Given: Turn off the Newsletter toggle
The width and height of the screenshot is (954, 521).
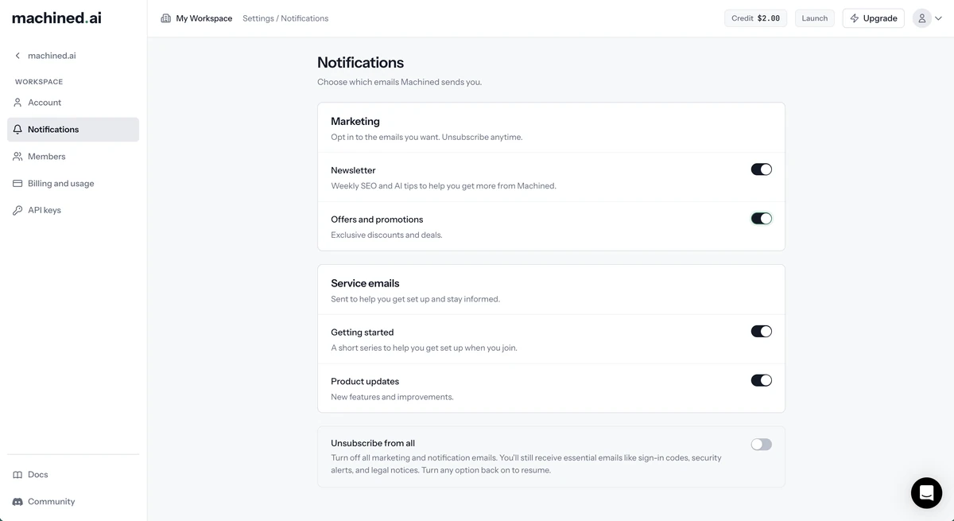Looking at the screenshot, I should click(762, 169).
